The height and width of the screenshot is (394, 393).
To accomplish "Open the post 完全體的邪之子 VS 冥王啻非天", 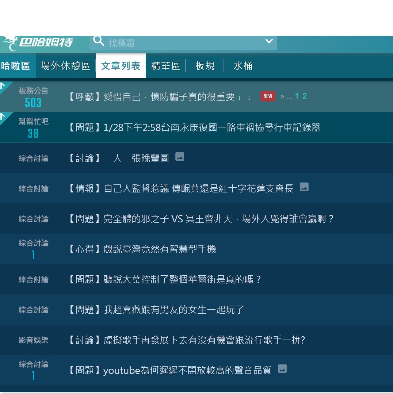I will click(x=201, y=219).
